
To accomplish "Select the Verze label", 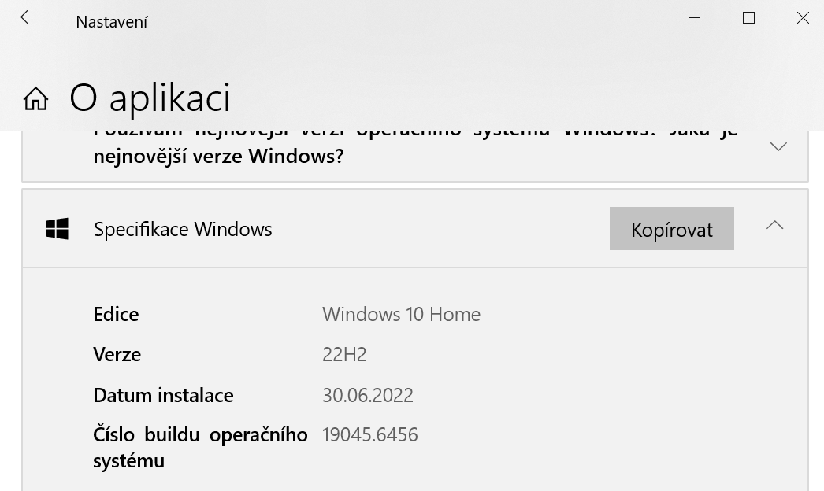I will coord(117,354).
